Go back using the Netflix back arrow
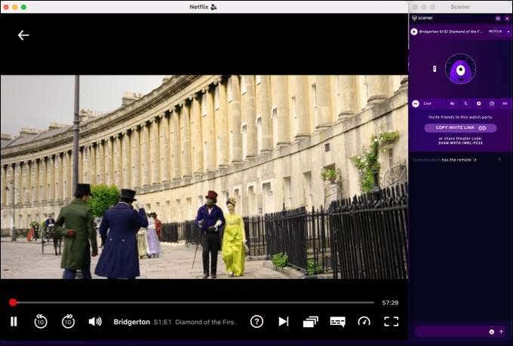The width and height of the screenshot is (513, 346). (x=23, y=35)
